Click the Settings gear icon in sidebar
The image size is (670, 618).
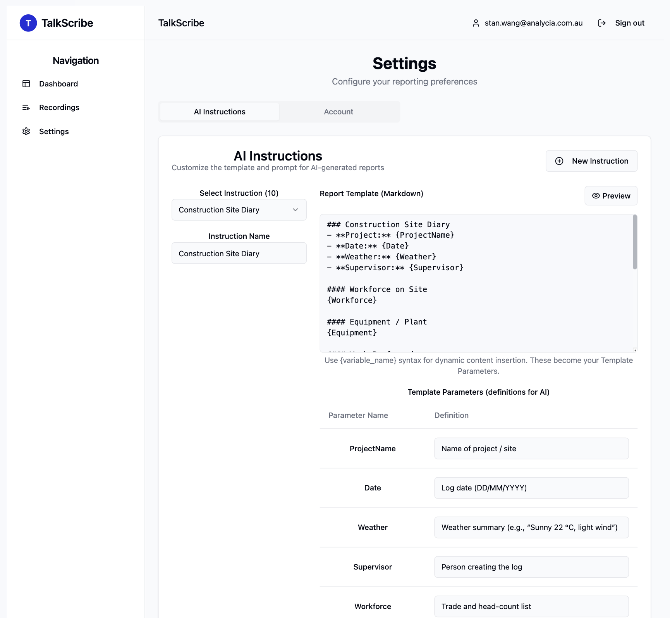pyautogui.click(x=26, y=131)
